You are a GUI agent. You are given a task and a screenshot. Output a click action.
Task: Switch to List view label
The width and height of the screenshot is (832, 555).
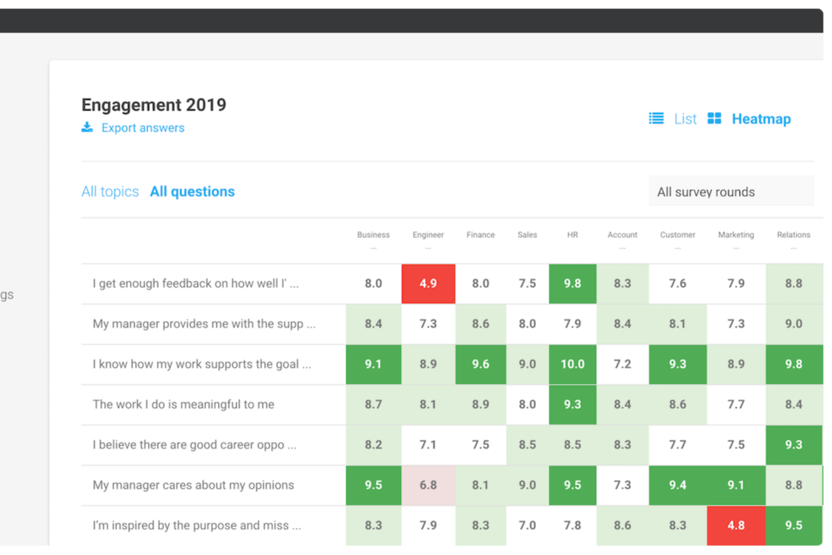click(685, 119)
